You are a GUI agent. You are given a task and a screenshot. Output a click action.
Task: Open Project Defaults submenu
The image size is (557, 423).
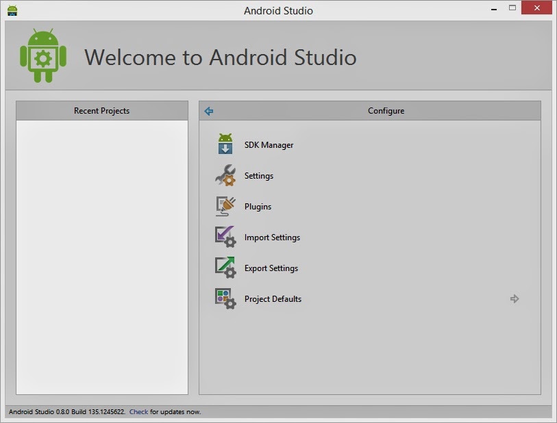click(273, 299)
